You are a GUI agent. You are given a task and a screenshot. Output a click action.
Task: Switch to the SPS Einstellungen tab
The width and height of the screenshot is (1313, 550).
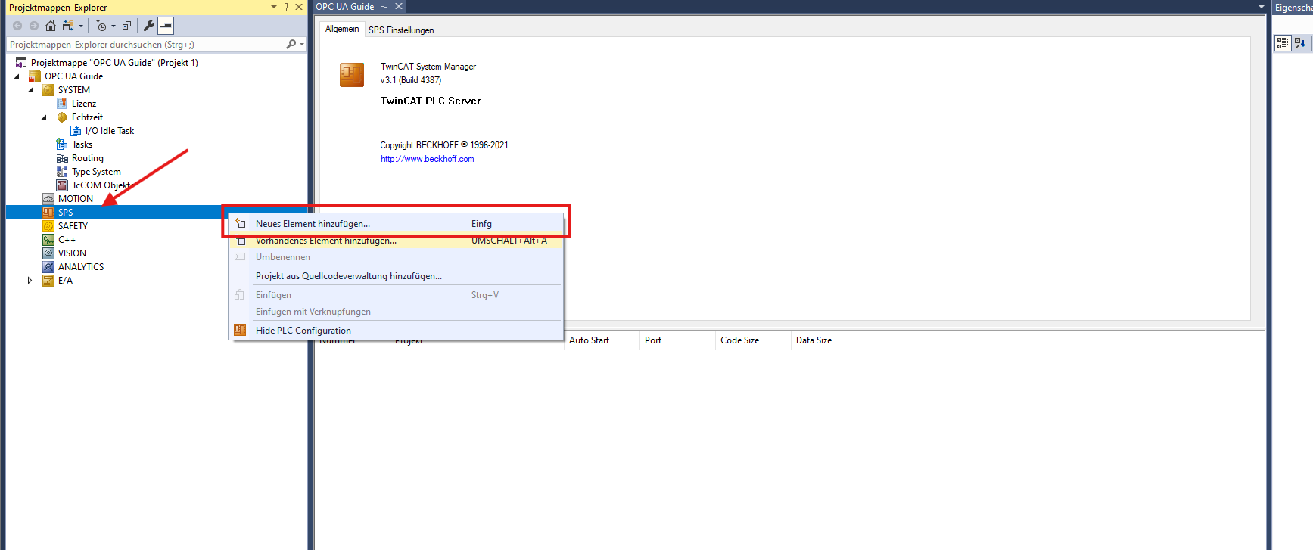pos(401,30)
